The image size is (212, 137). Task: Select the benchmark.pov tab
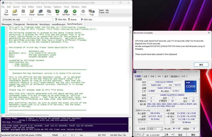point(75,24)
